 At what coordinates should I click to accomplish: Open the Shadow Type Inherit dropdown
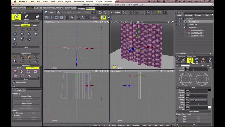tap(198, 114)
